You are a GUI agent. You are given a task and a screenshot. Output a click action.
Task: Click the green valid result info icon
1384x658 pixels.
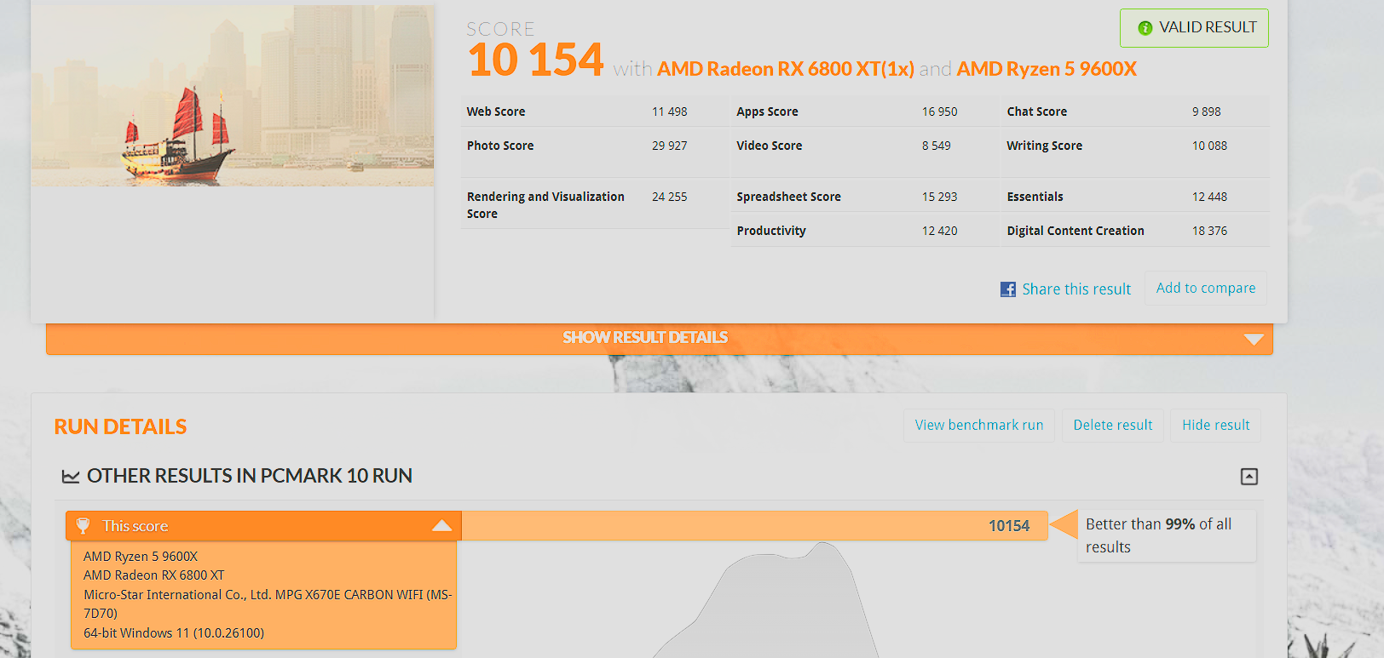(x=1145, y=28)
